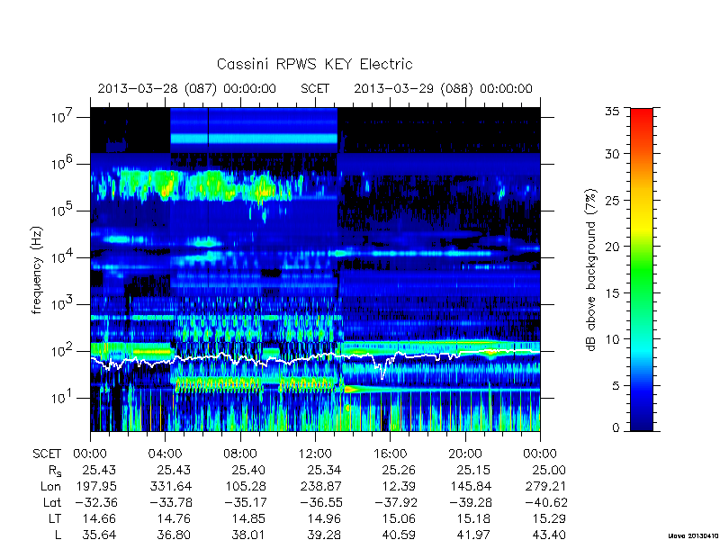
Task: Click the L value 43.40
Action: point(549,535)
